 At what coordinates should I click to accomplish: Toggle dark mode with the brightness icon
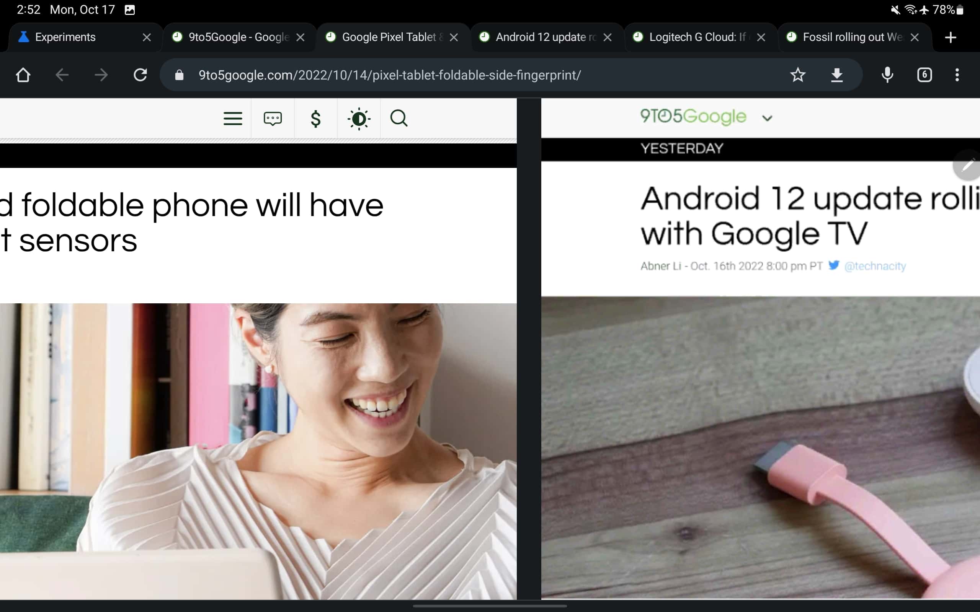pyautogui.click(x=359, y=119)
